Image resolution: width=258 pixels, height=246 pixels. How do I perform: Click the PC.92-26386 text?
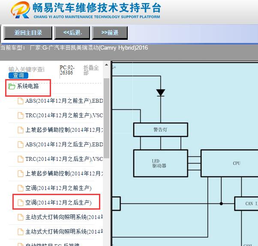pos(67,70)
